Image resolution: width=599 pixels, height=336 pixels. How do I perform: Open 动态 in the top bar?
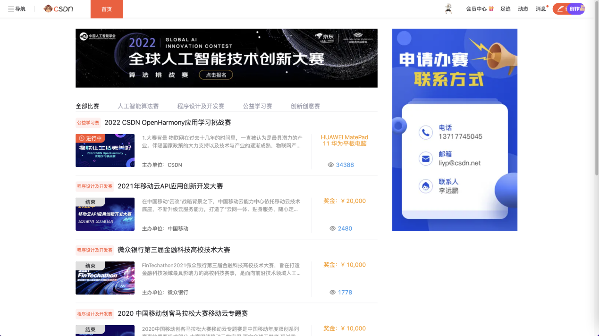(x=523, y=9)
